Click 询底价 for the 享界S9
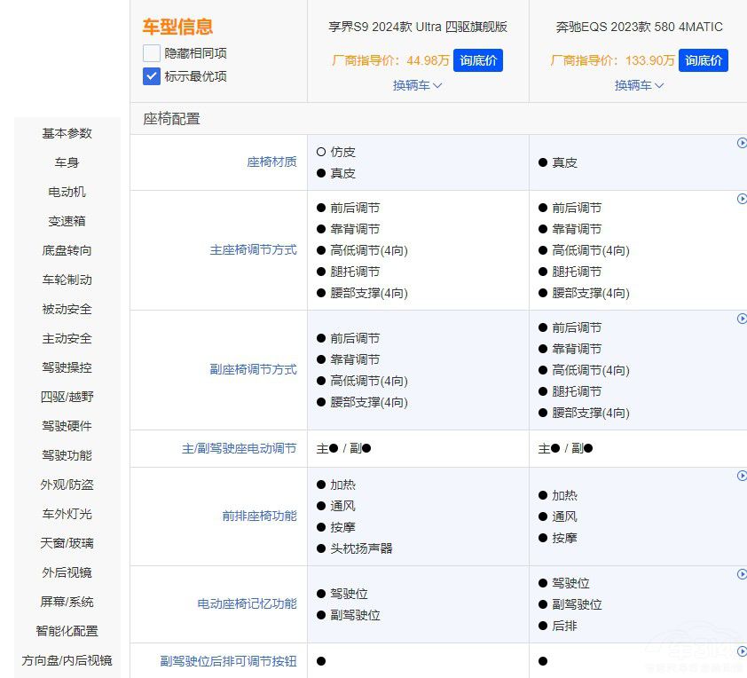The width and height of the screenshot is (747, 678). pos(478,61)
